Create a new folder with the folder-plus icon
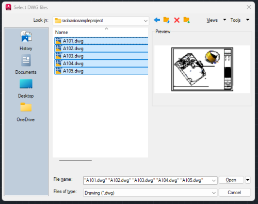Screen dimensions: 258x204 [187, 20]
